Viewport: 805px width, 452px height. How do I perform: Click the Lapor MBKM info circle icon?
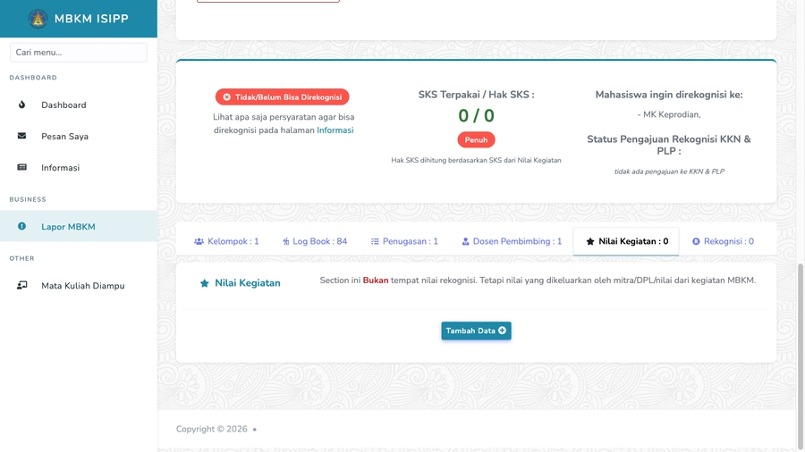22,226
